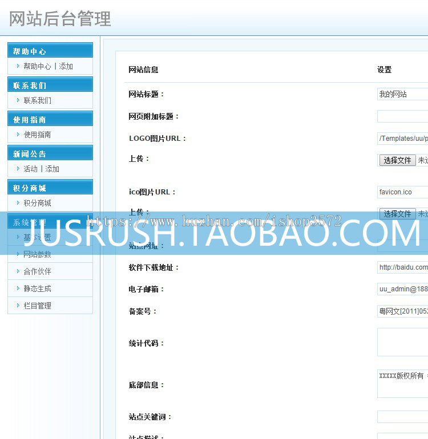Click arrow icon beside 合作伙伴
Screen dimensions: 428x439
point(18,271)
